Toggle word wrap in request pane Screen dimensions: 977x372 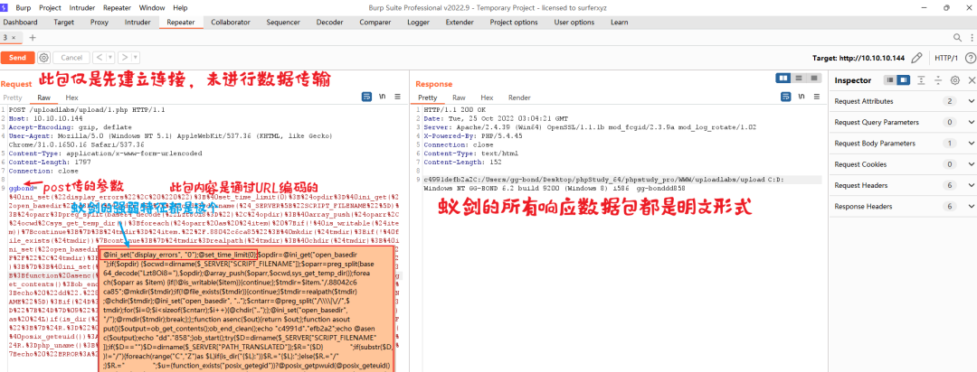point(367,97)
